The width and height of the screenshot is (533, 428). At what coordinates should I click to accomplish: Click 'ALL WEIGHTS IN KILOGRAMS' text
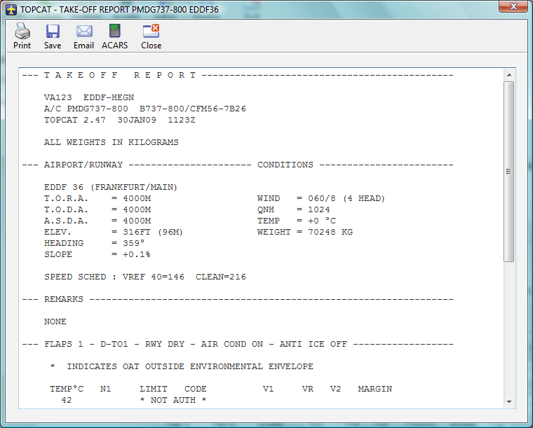pyautogui.click(x=111, y=143)
